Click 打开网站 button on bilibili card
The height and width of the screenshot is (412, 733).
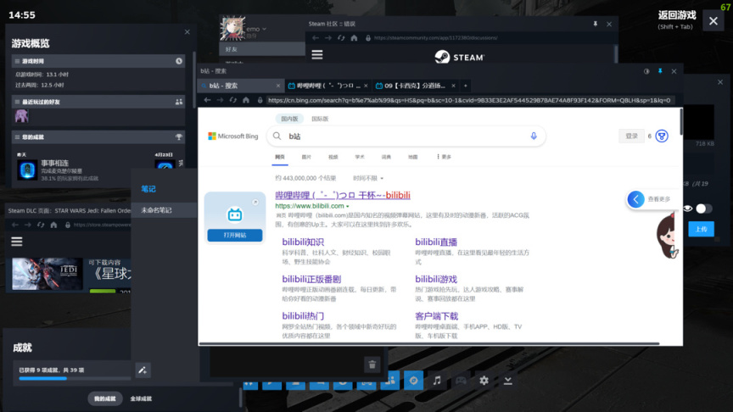235,235
